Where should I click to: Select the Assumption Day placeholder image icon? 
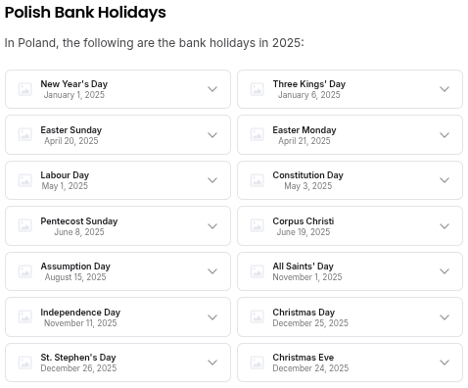[25, 271]
